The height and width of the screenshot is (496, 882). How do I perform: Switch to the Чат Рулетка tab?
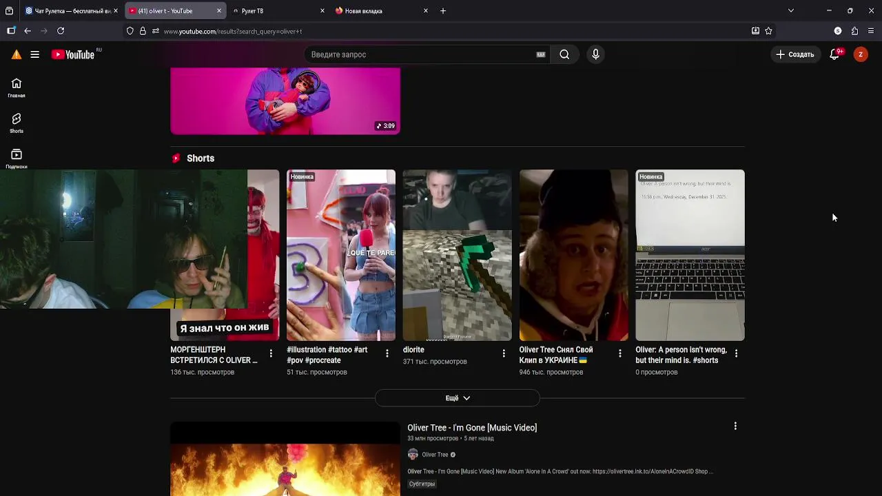coord(72,11)
